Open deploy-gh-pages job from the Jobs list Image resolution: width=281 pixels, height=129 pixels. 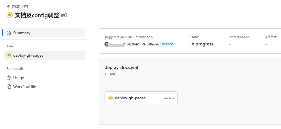tap(45, 55)
